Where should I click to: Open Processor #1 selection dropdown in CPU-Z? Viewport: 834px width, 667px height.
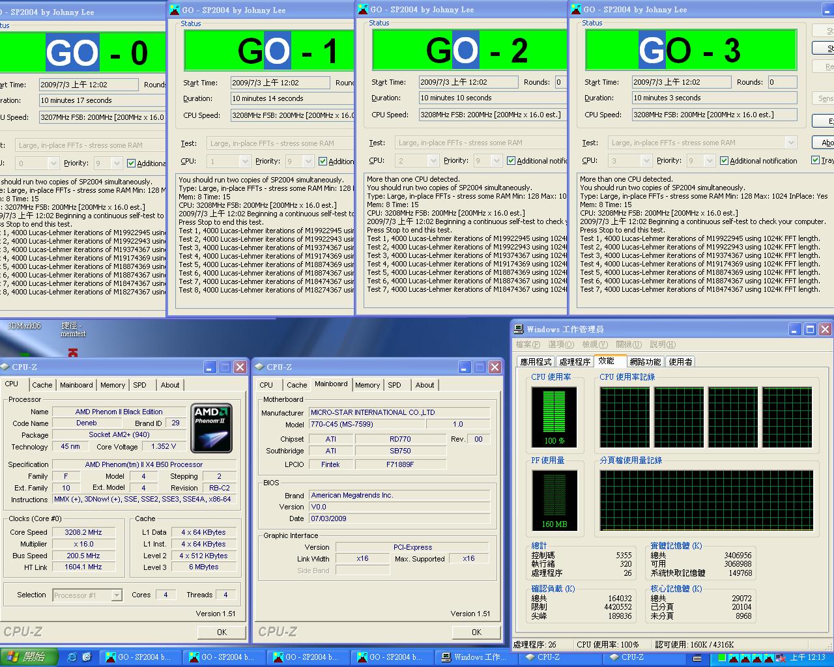(117, 595)
